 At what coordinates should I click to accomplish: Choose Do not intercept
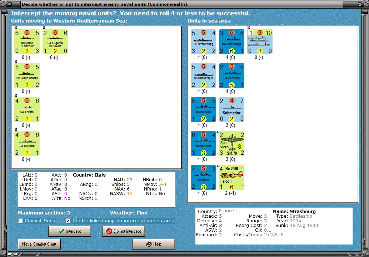124,231
